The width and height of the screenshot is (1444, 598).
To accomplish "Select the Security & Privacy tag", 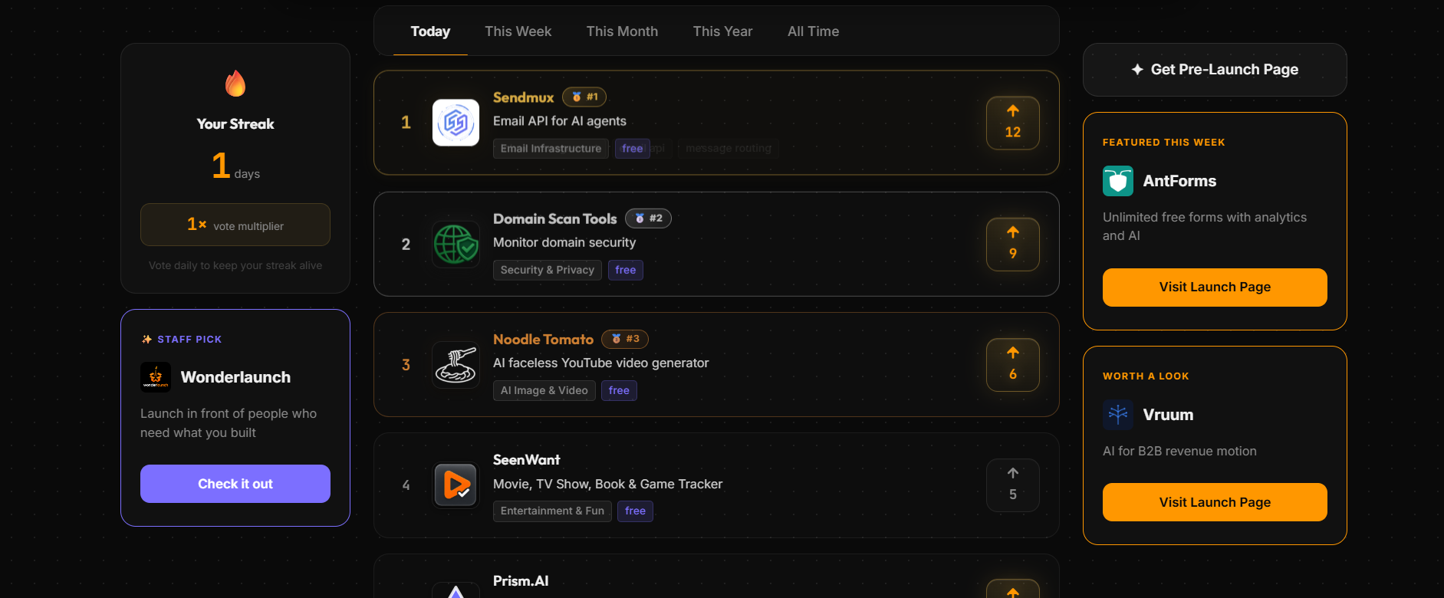I will pyautogui.click(x=548, y=270).
